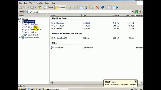
Task: Sort by the Type column header
Action: click(x=93, y=15)
